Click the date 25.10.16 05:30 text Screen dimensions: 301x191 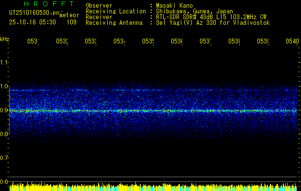click(33, 22)
